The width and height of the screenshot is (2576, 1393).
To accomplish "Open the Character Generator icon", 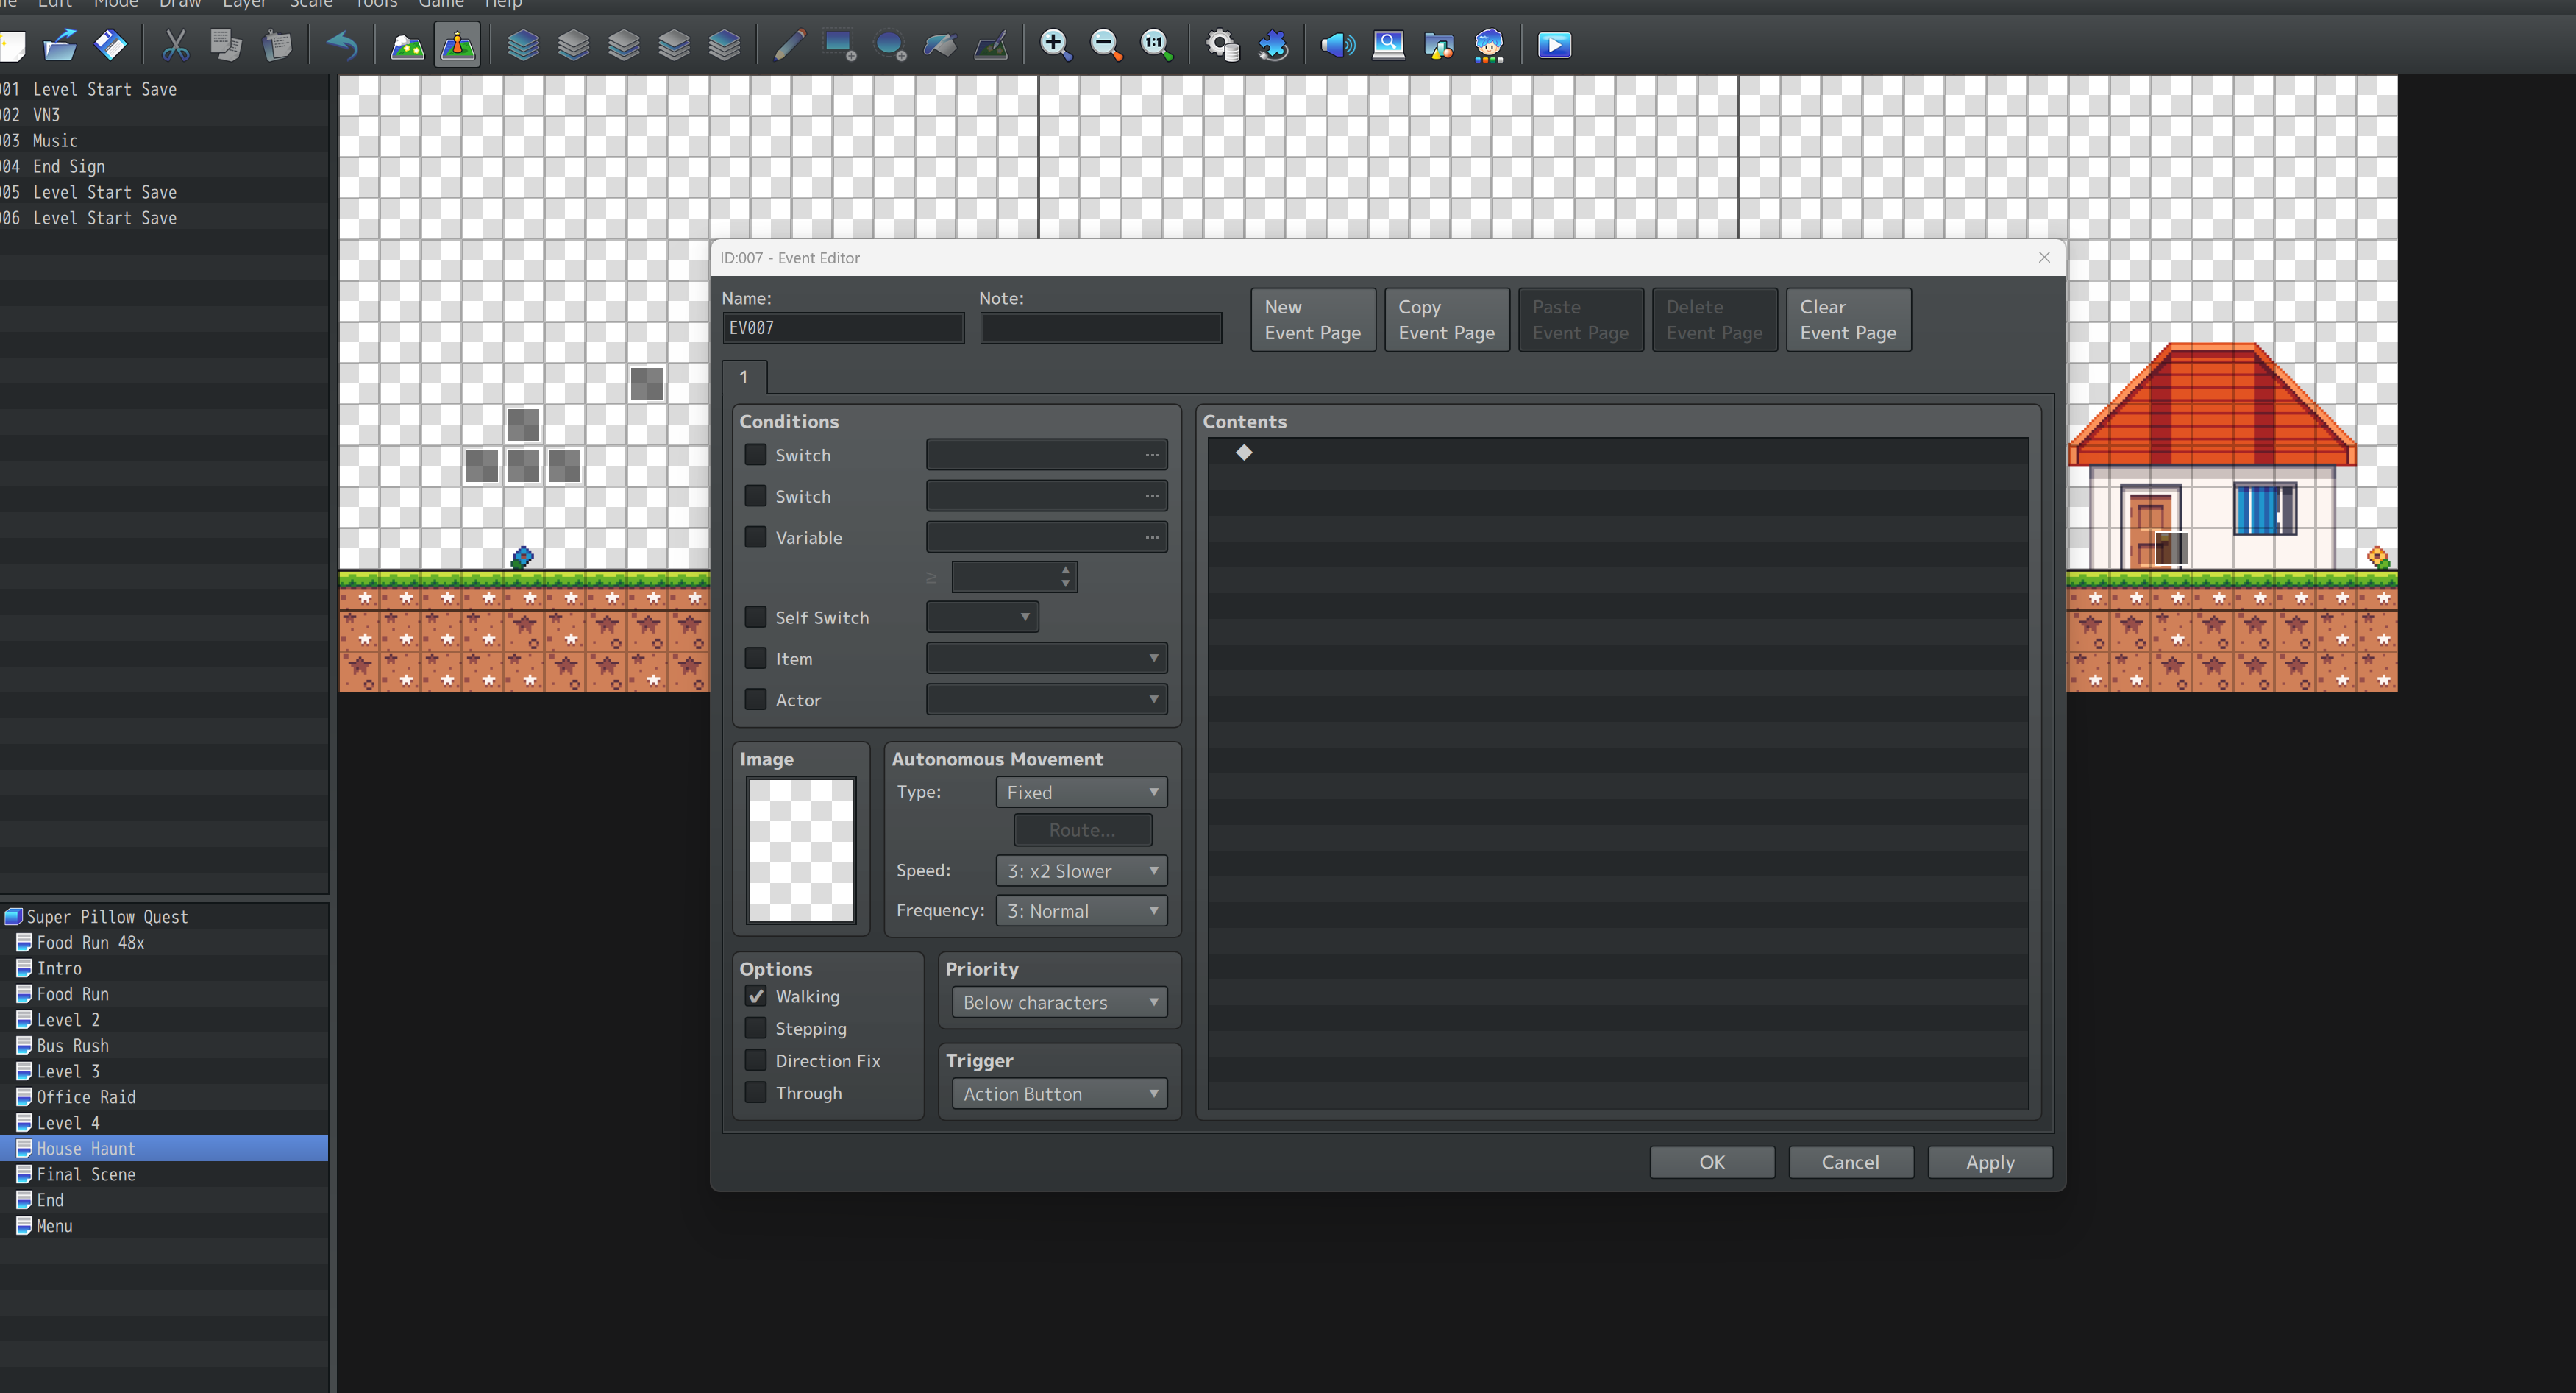I will click(x=1489, y=45).
